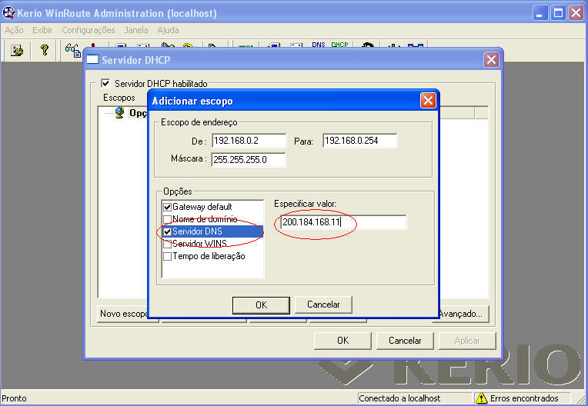The width and height of the screenshot is (588, 406).
Task: Click the Kerio icon in the title bar
Action: (x=9, y=13)
